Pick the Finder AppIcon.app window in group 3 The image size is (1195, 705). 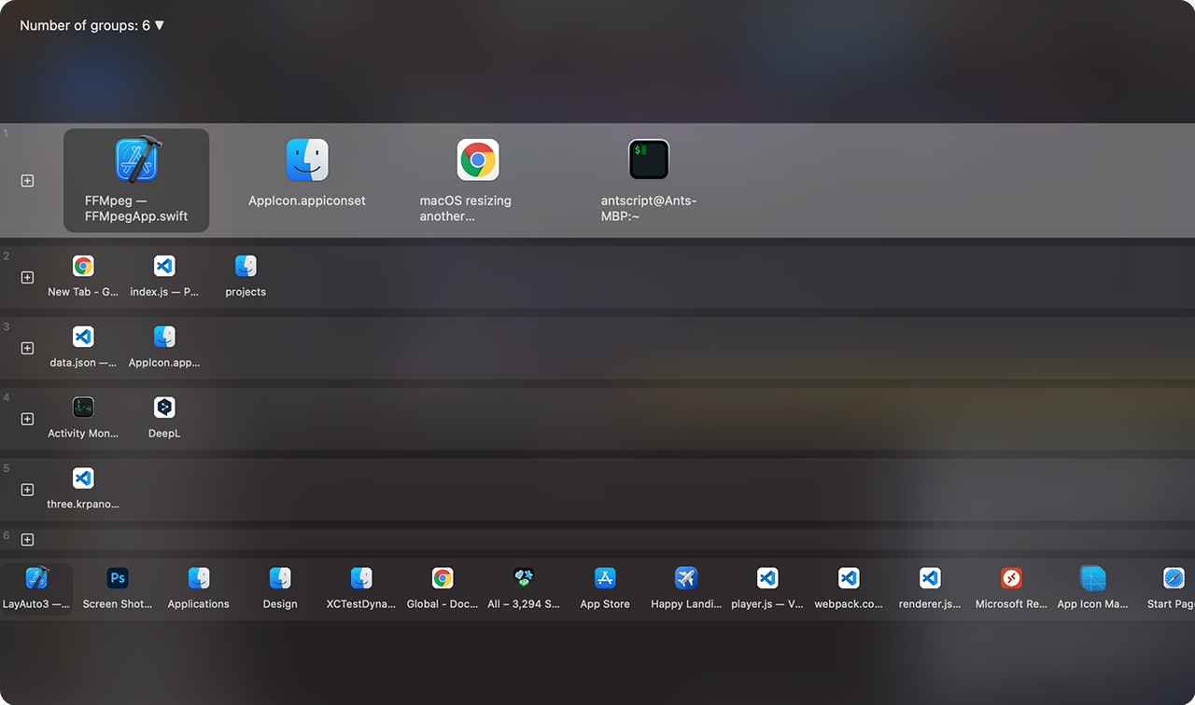(164, 348)
